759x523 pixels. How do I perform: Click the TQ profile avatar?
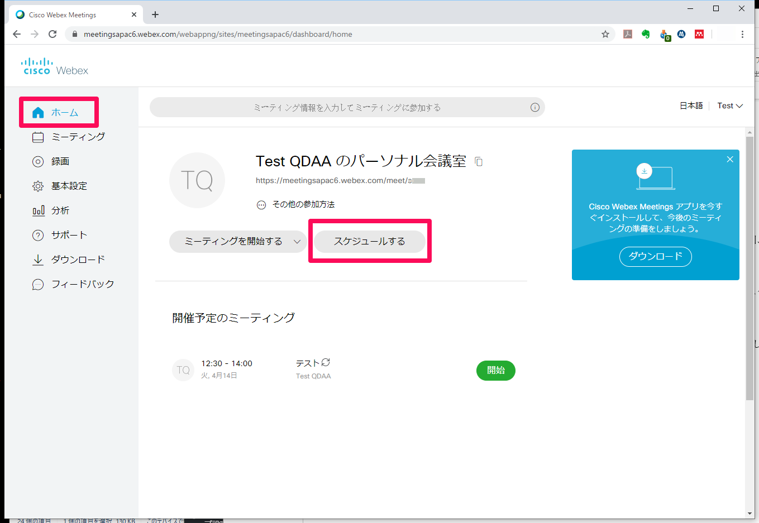pyautogui.click(x=197, y=180)
